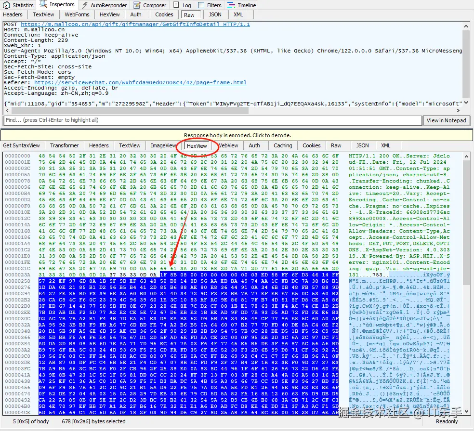This screenshot has width=474, height=431.
Task: Select the request JSON tab
Action: (x=215, y=14)
